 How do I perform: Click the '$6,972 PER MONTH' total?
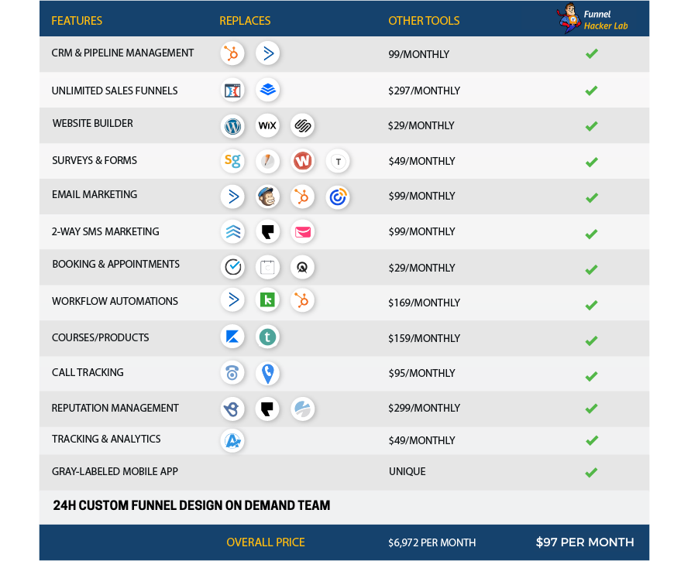(432, 542)
